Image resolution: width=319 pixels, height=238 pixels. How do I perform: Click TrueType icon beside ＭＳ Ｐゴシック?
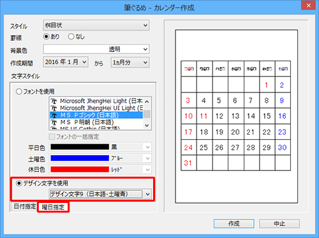point(54,115)
